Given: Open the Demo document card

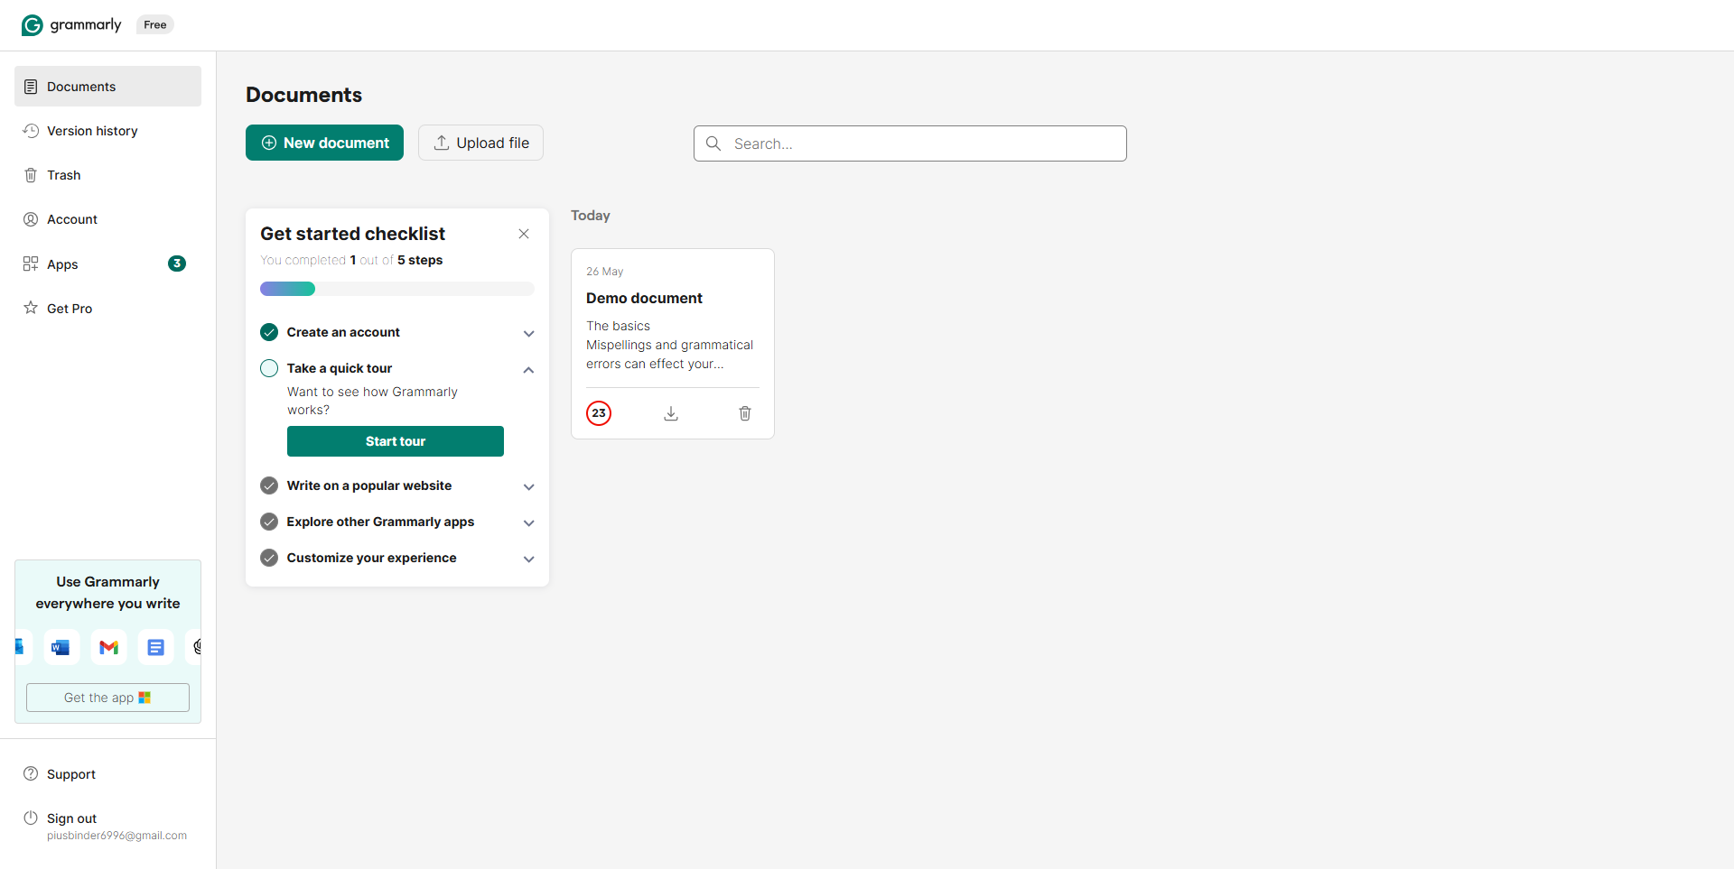Looking at the screenshot, I should click(x=673, y=344).
